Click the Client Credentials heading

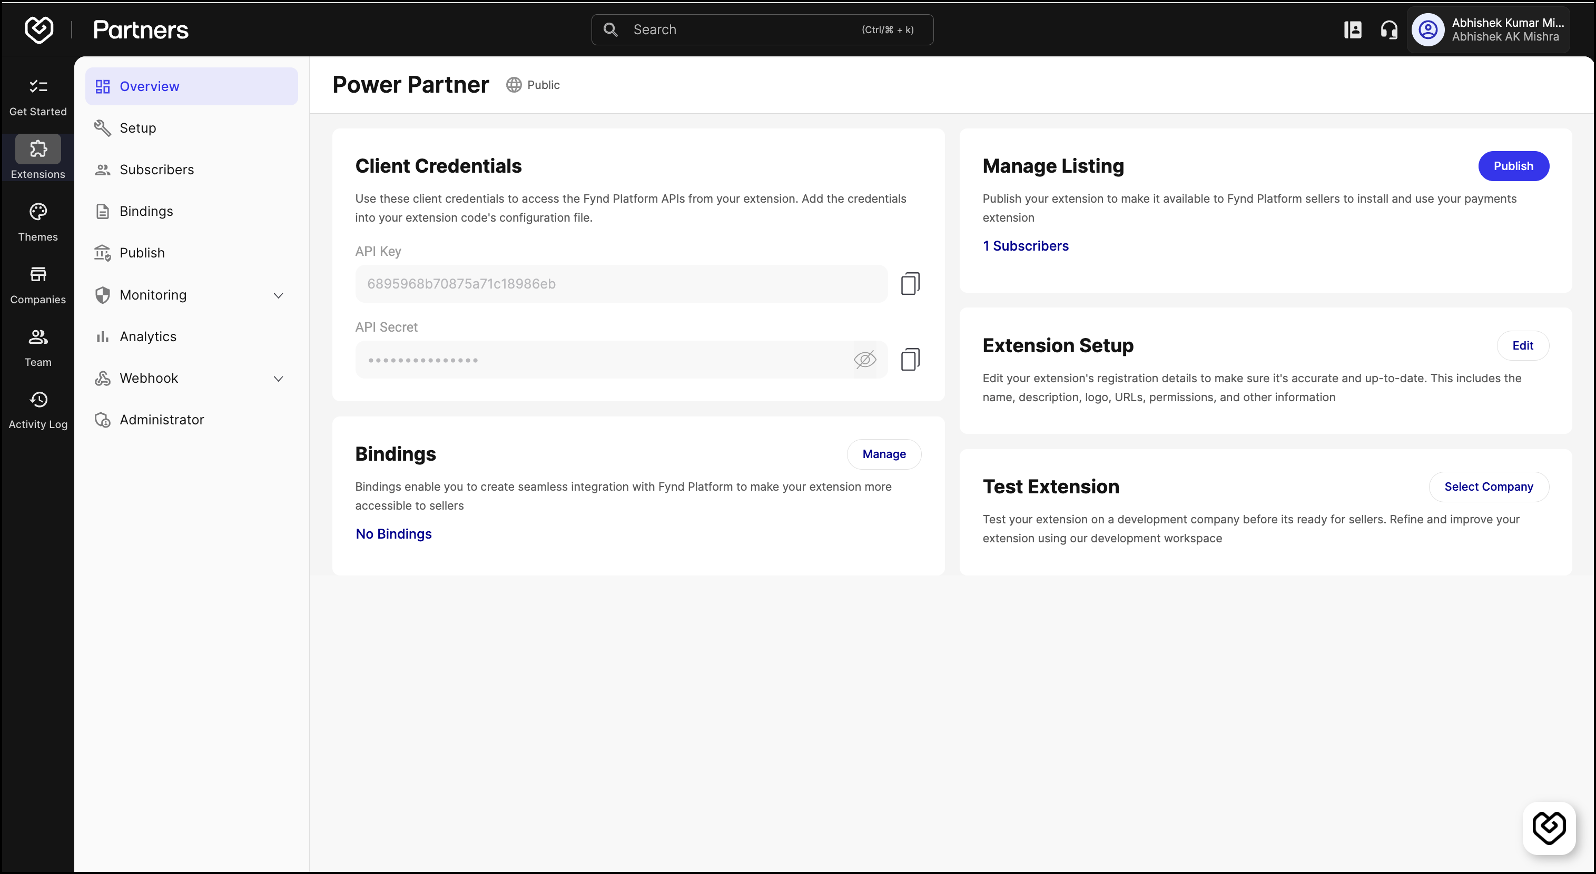tap(438, 166)
